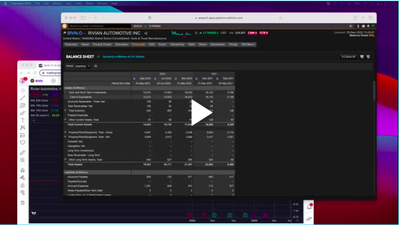
Task: Click the blue Quarterly in Millions link
Action: click(124, 57)
